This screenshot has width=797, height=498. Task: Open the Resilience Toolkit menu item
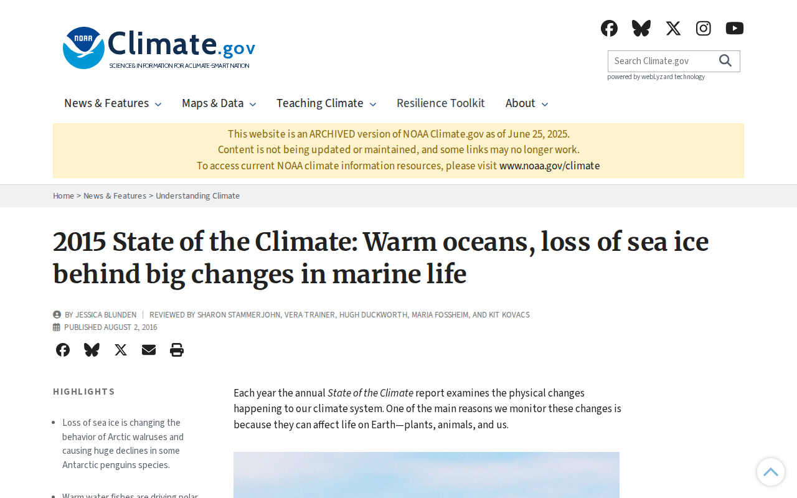tap(441, 103)
